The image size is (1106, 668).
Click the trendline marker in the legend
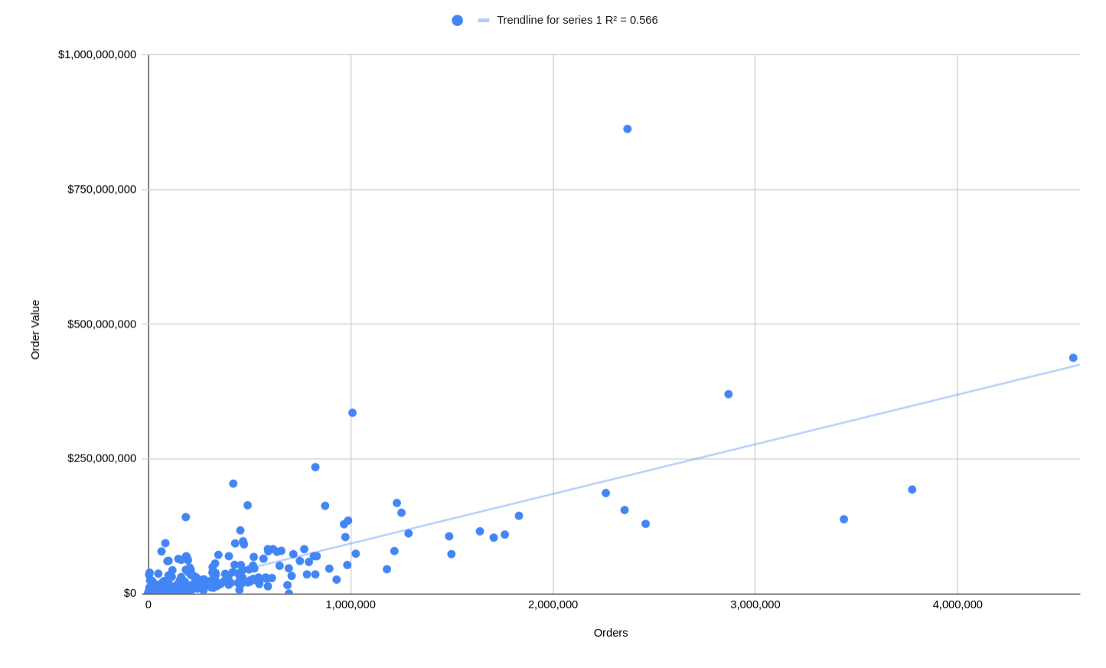coord(484,21)
